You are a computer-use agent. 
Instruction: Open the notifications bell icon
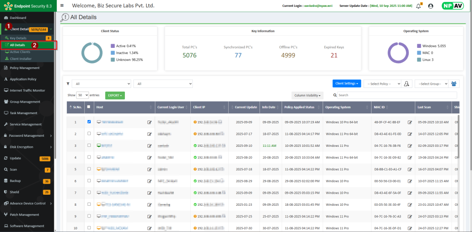[x=419, y=6]
